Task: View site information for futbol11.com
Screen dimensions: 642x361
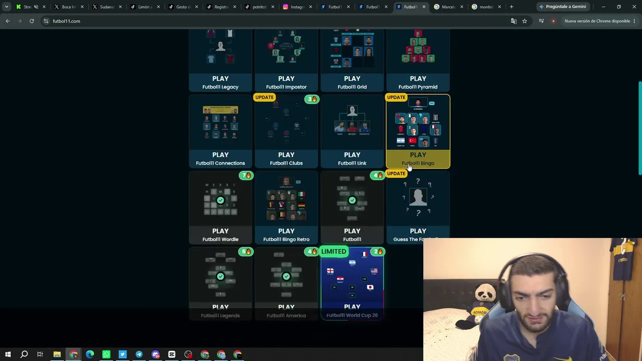Action: pos(46,21)
